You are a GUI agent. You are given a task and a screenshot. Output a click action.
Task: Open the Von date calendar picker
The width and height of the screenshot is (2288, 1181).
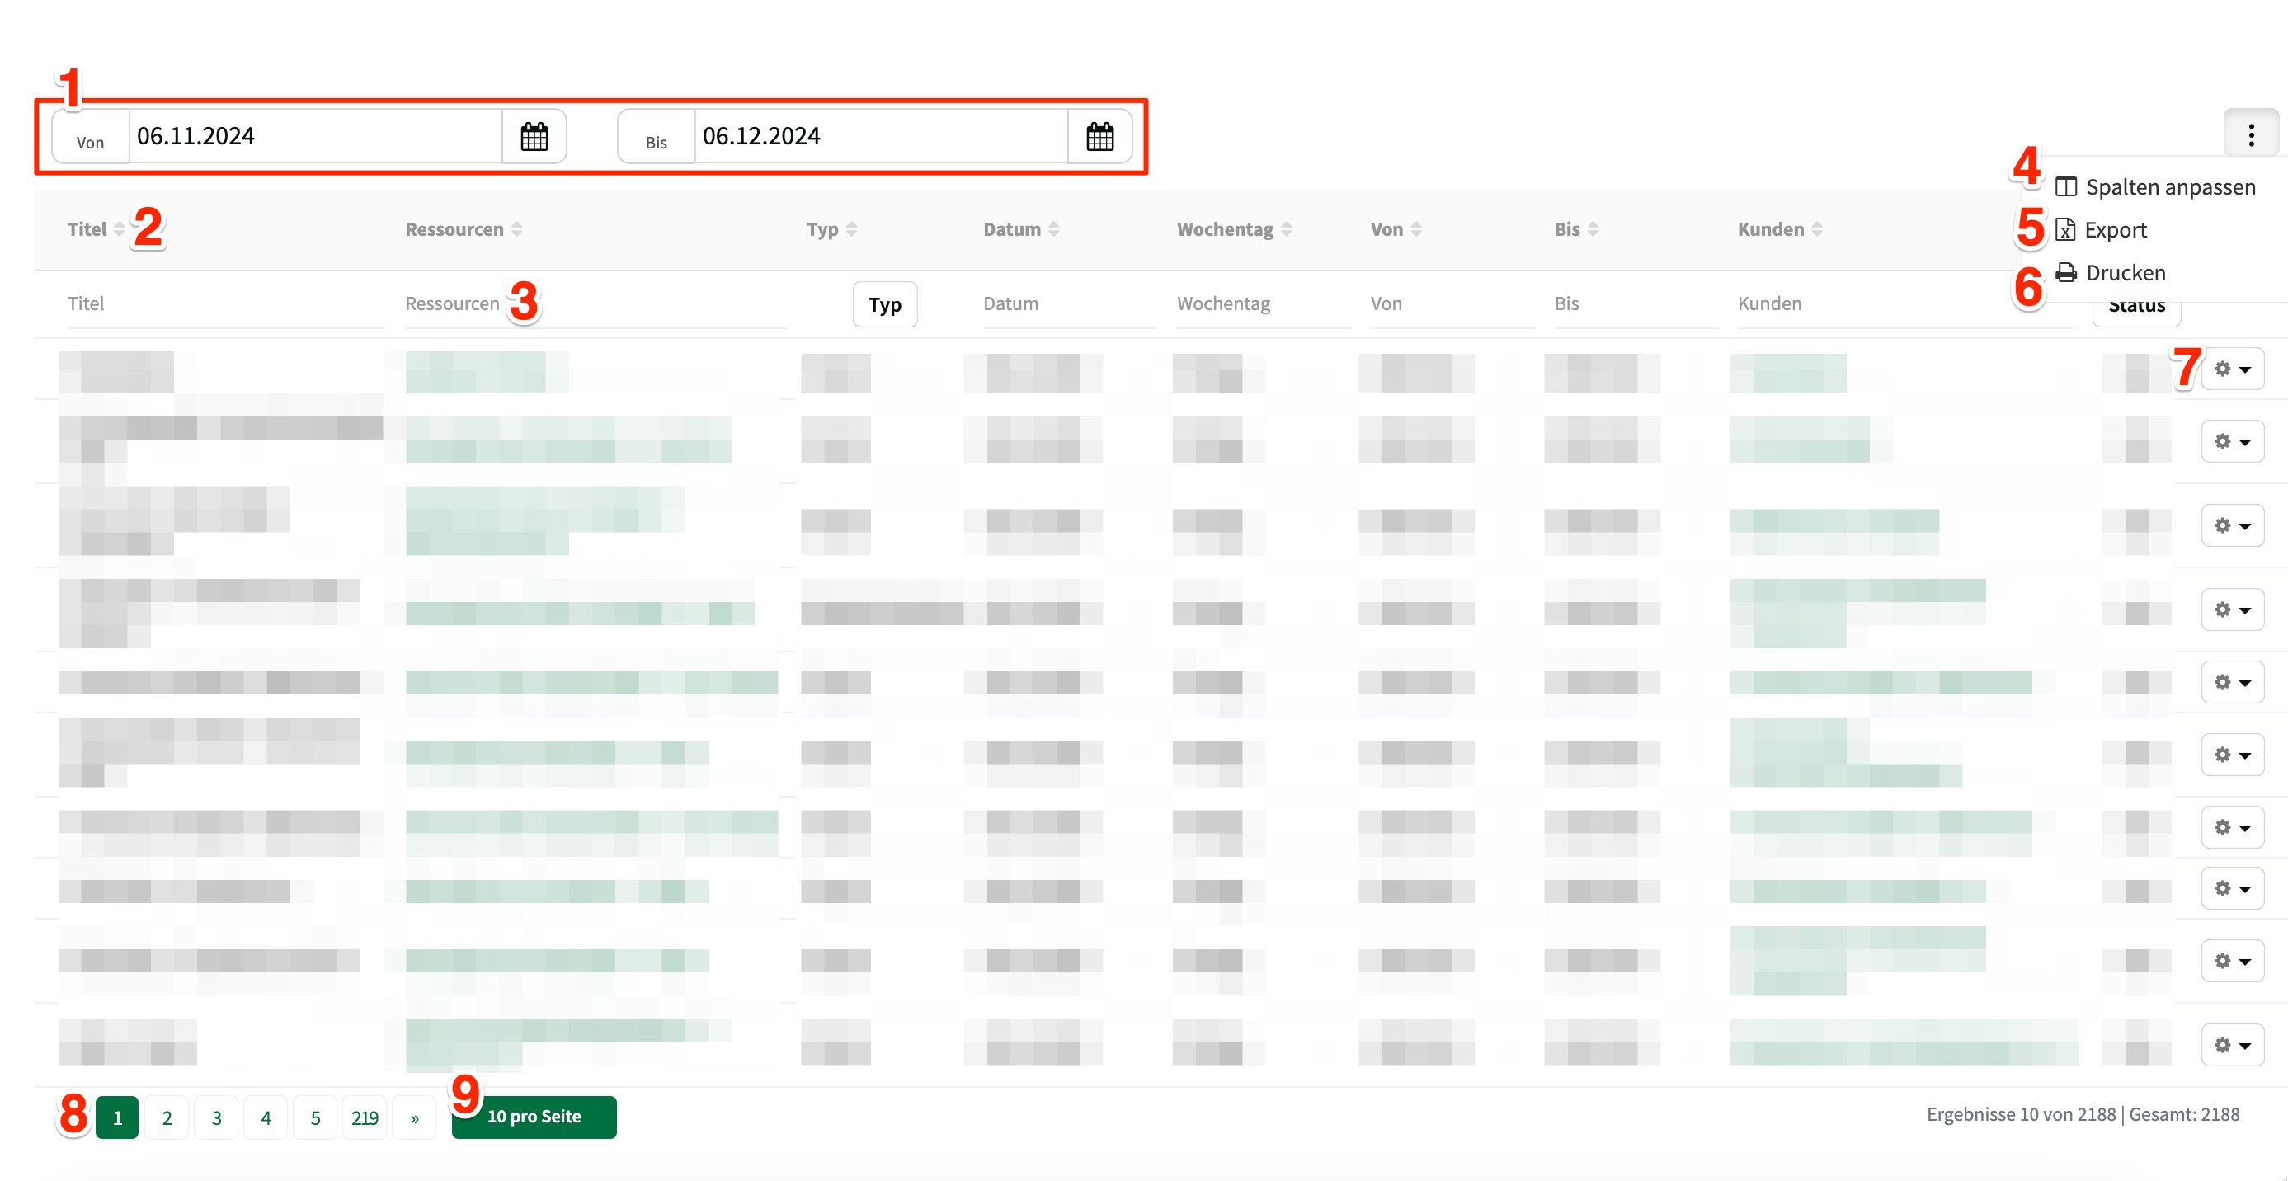point(534,137)
